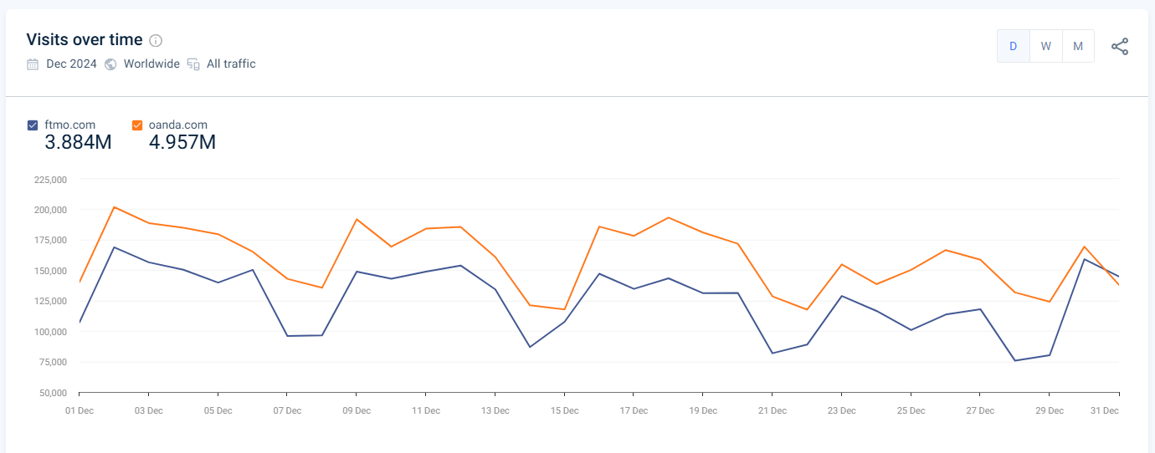Uncheck the ftmo.com series checkbox
Image resolution: width=1155 pixels, height=453 pixels.
coord(33,125)
